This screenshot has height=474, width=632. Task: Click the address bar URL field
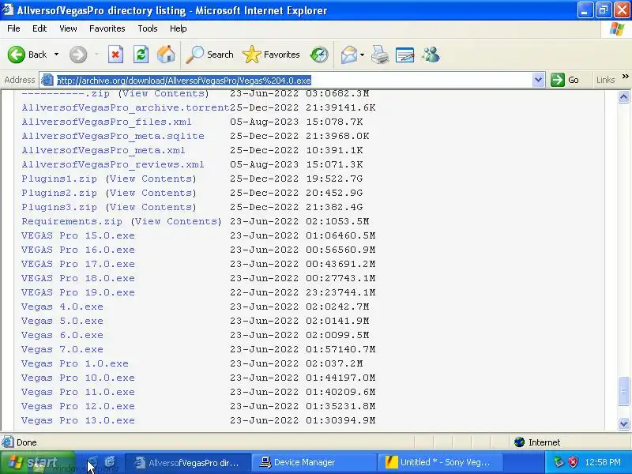point(292,81)
